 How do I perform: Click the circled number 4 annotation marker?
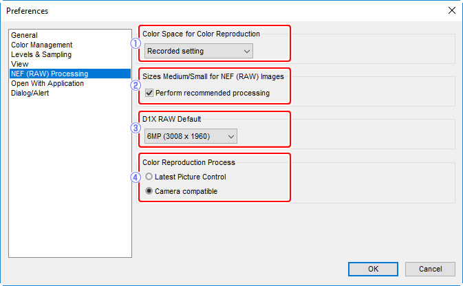coord(136,177)
